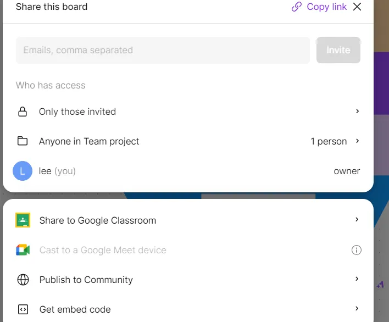Click the Google Classroom icon

pyautogui.click(x=23, y=220)
